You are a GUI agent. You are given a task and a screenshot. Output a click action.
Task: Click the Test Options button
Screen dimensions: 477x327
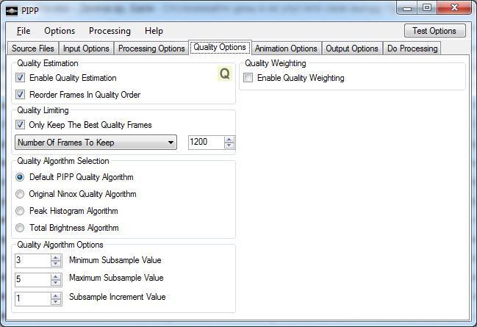(434, 31)
